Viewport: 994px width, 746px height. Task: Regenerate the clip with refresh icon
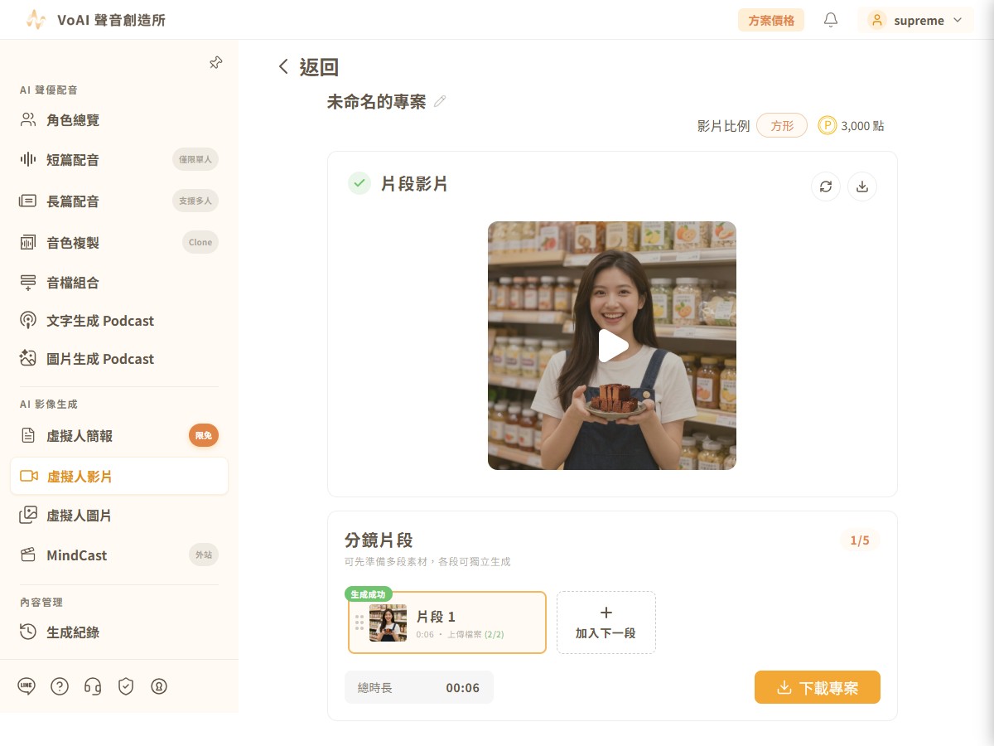pos(826,186)
